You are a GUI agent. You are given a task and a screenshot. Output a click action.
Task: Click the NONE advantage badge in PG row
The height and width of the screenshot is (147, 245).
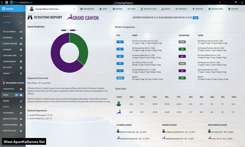point(182,42)
